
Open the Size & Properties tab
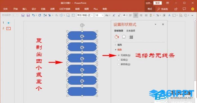click(x=131, y=37)
